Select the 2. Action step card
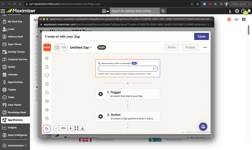Viewport: 252px width, 150px height. coord(128,116)
